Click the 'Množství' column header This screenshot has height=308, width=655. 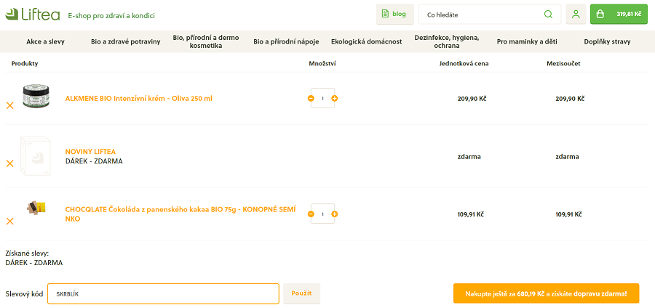(322, 64)
